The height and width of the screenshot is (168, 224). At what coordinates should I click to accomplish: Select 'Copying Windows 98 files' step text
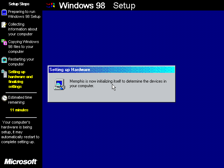pos(23,47)
